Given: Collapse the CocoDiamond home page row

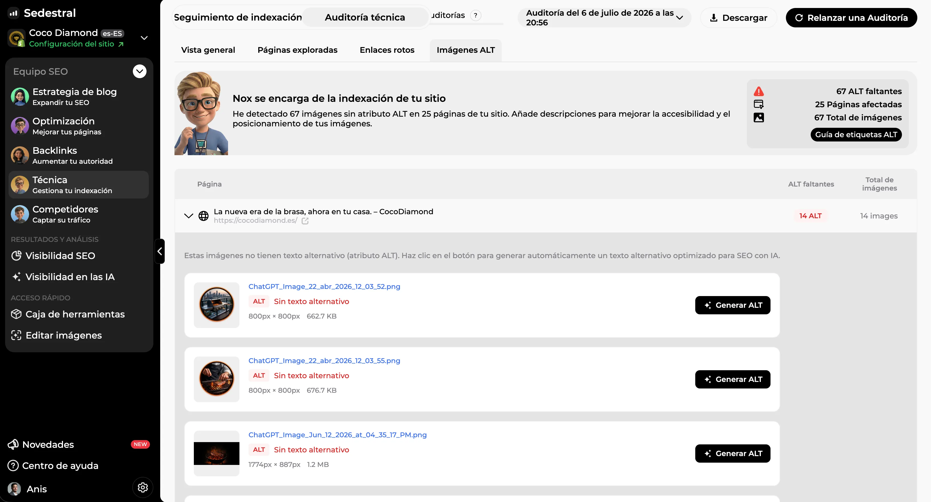Looking at the screenshot, I should coord(188,216).
